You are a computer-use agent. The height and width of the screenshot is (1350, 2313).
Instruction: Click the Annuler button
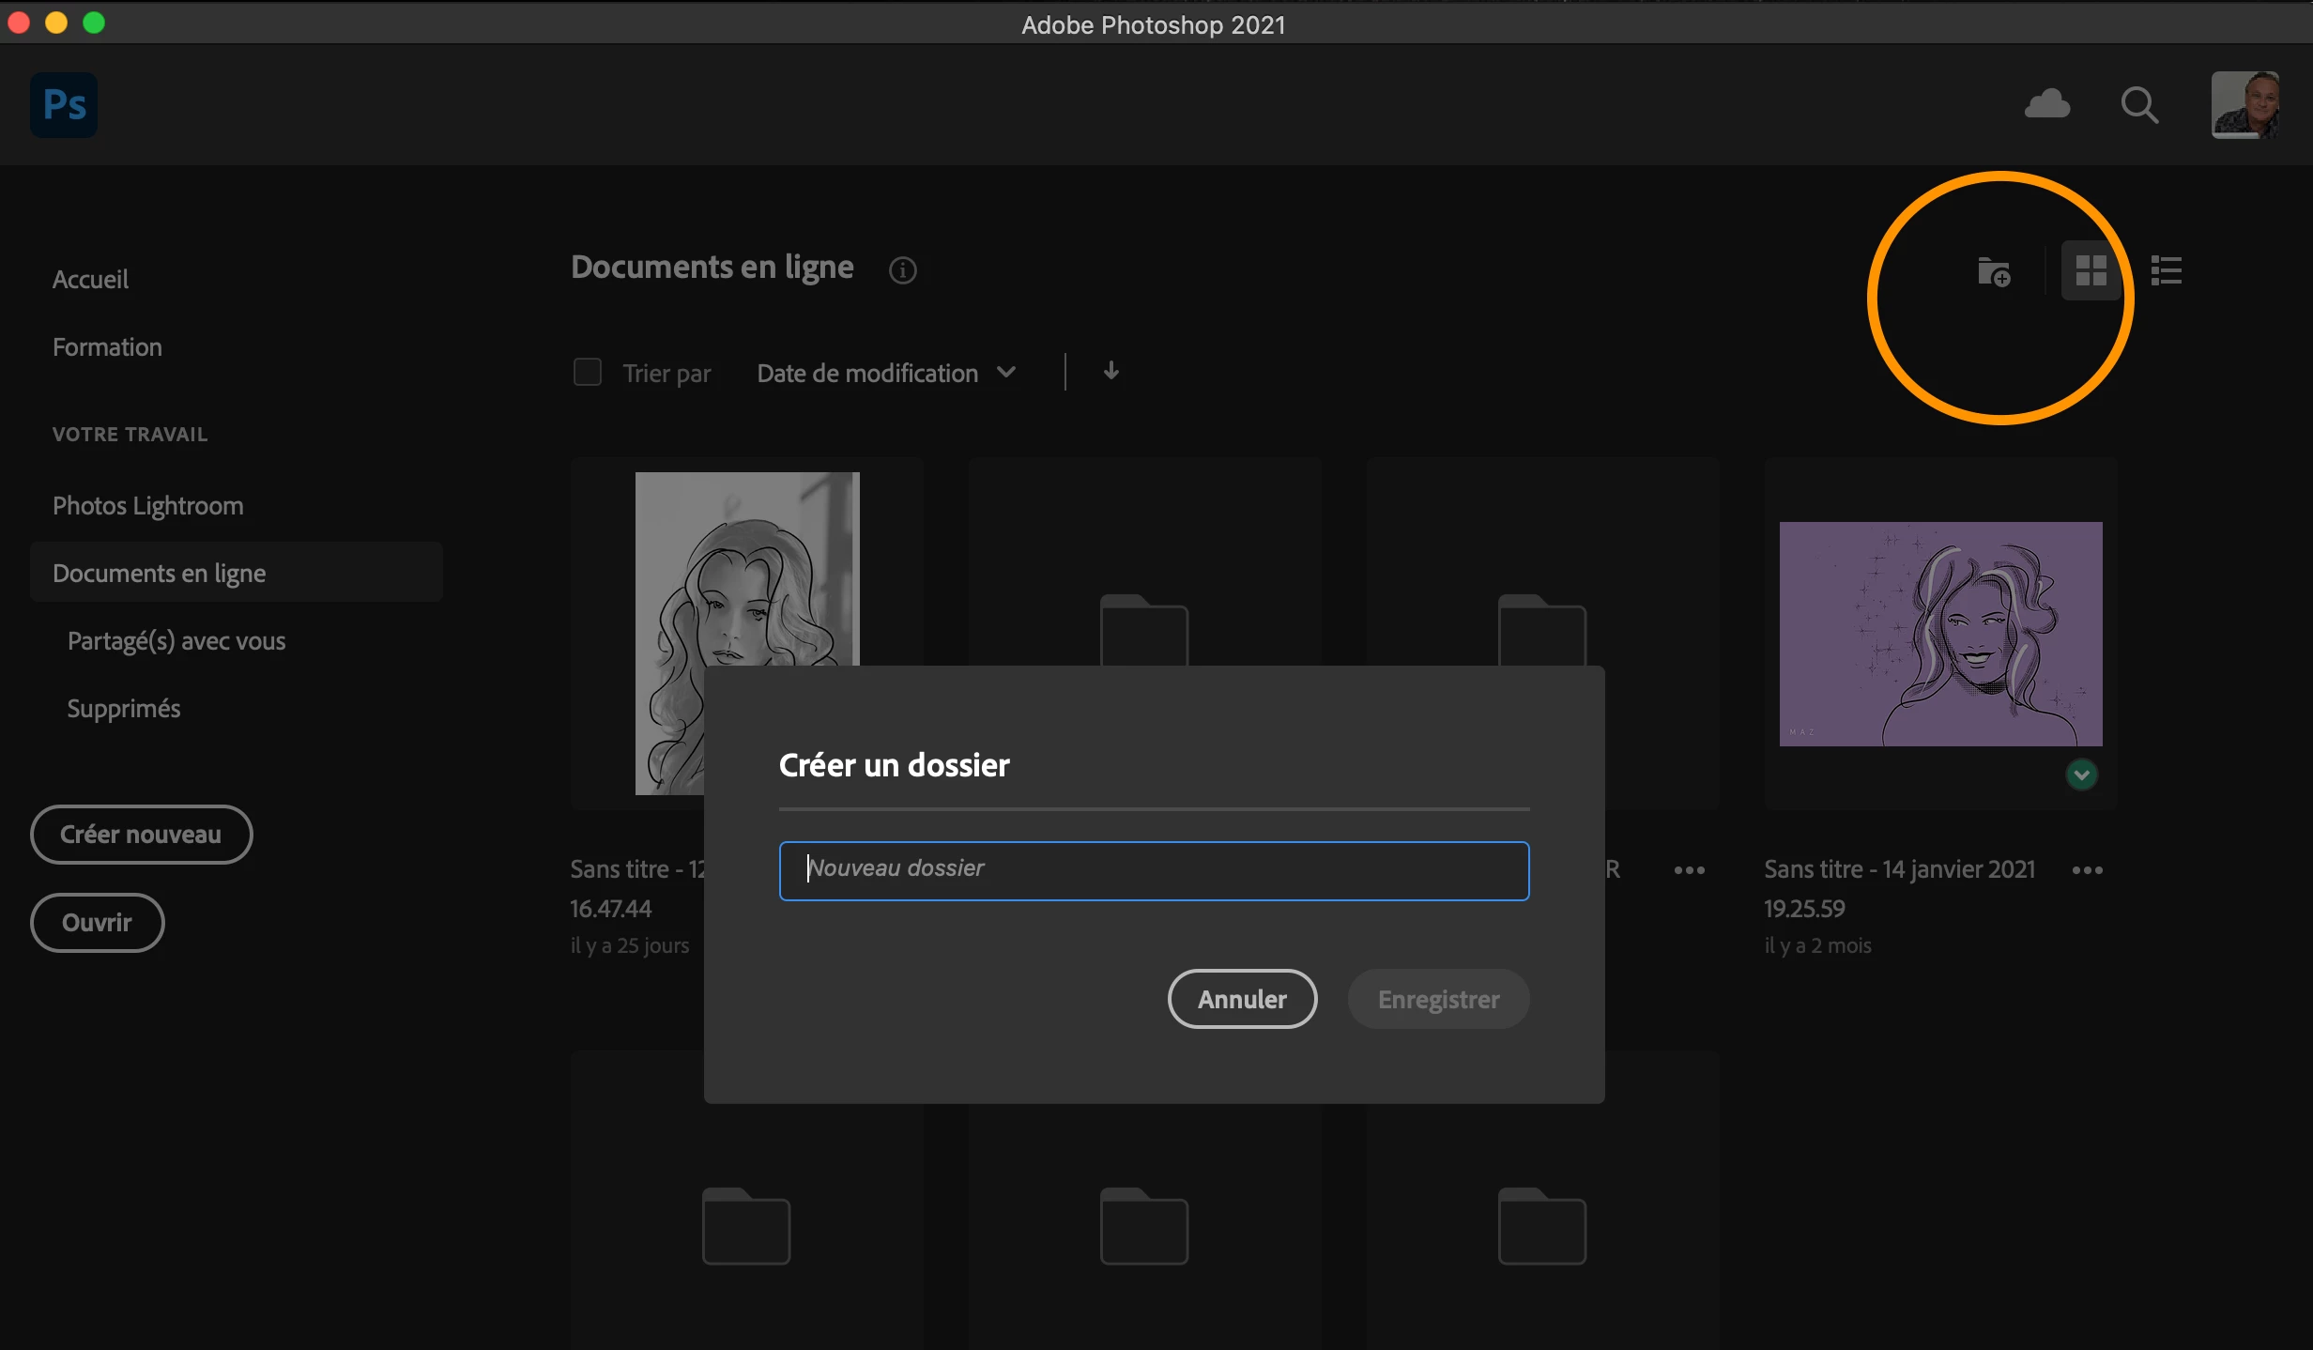point(1241,999)
